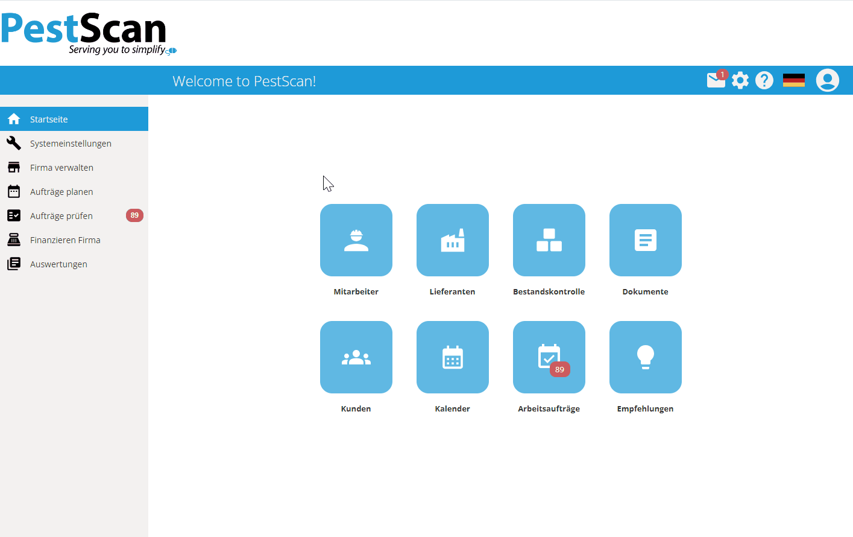The height and width of the screenshot is (537, 853).
Task: Open the Lieferanten factory tile
Action: (x=453, y=240)
